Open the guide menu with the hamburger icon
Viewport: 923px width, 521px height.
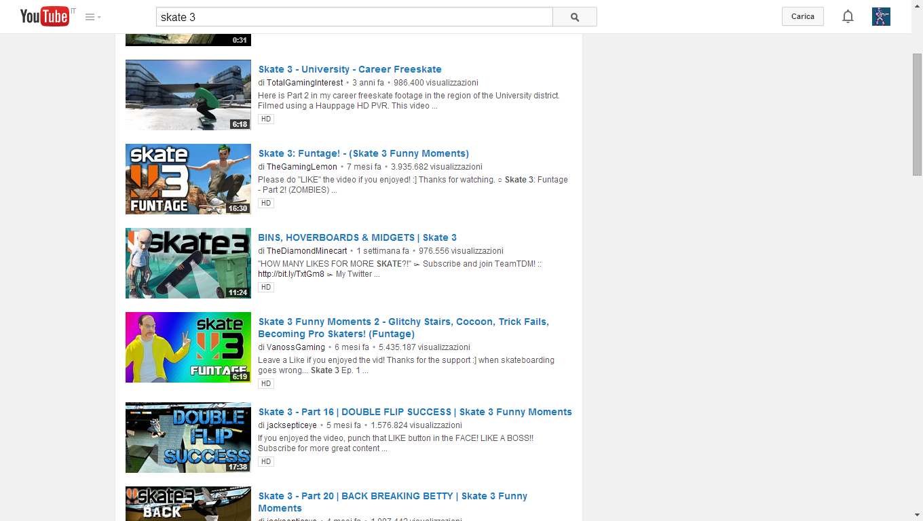tap(88, 16)
